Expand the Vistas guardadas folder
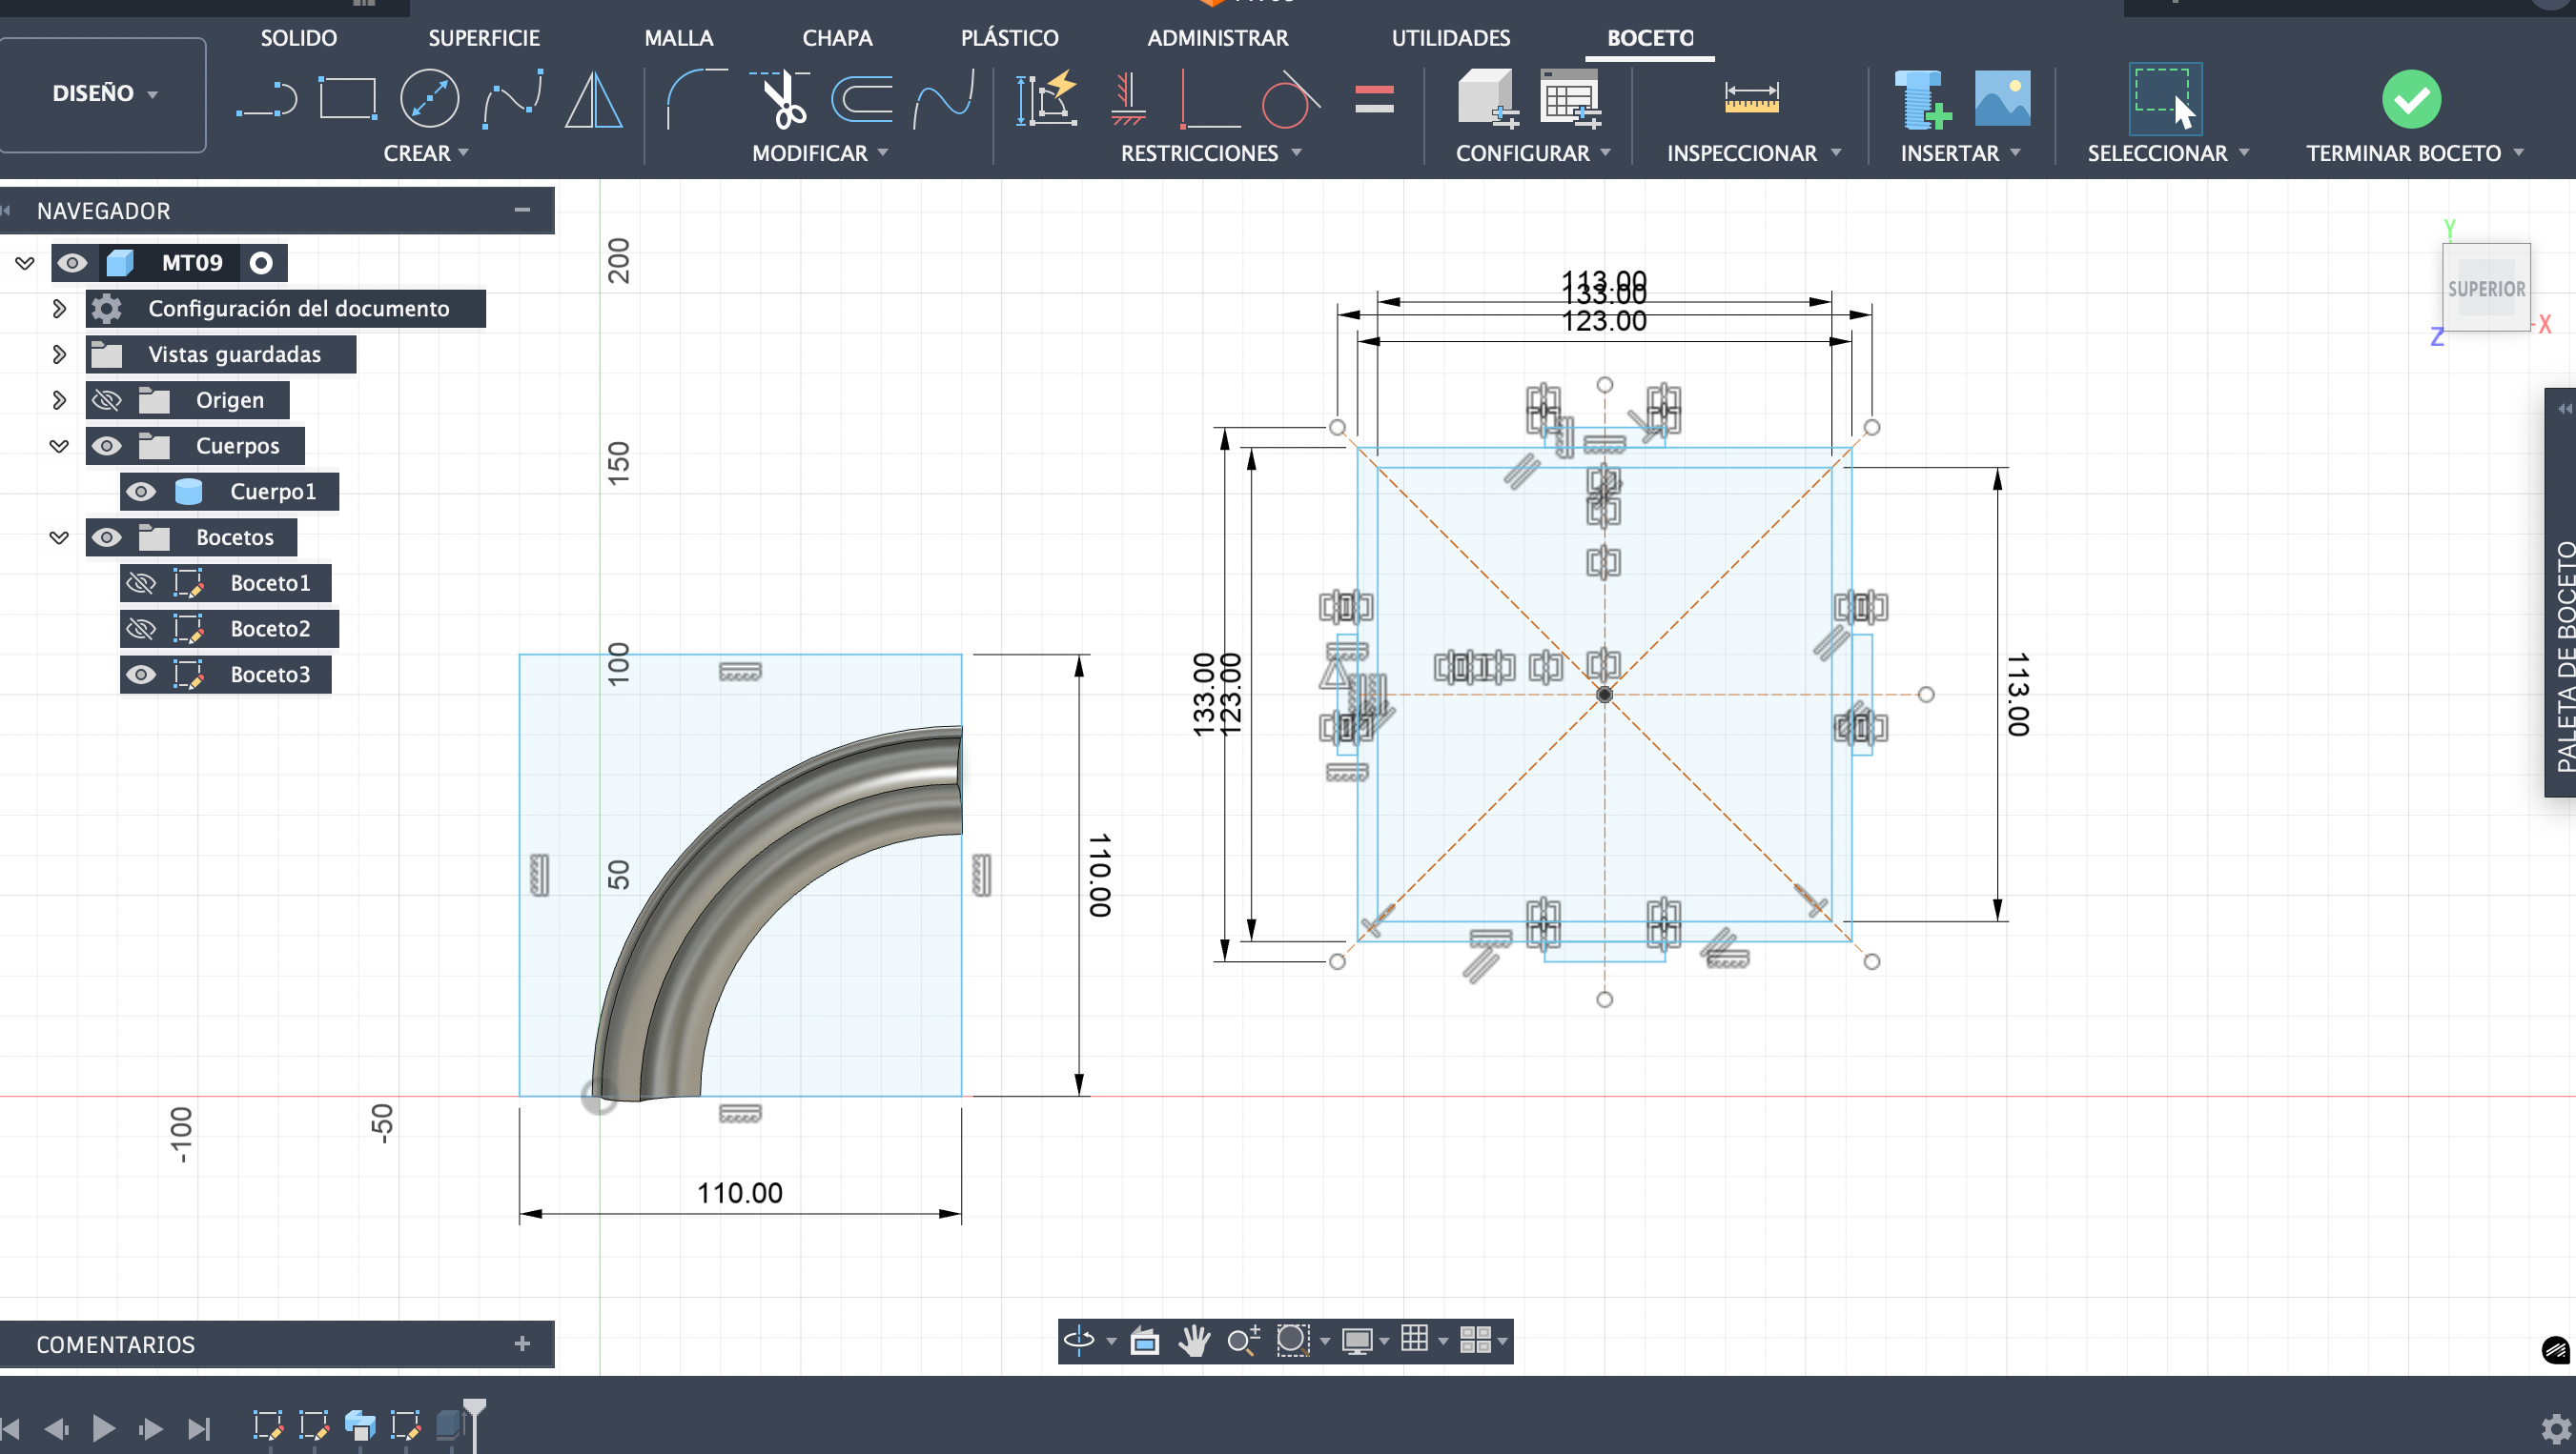 [x=59, y=353]
